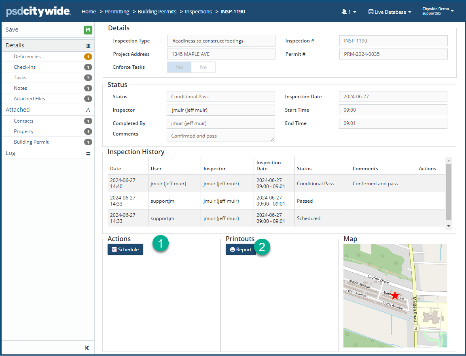This screenshot has height=356, width=466.
Task: Click the Details list icon in sidebar
Action: tap(88, 46)
